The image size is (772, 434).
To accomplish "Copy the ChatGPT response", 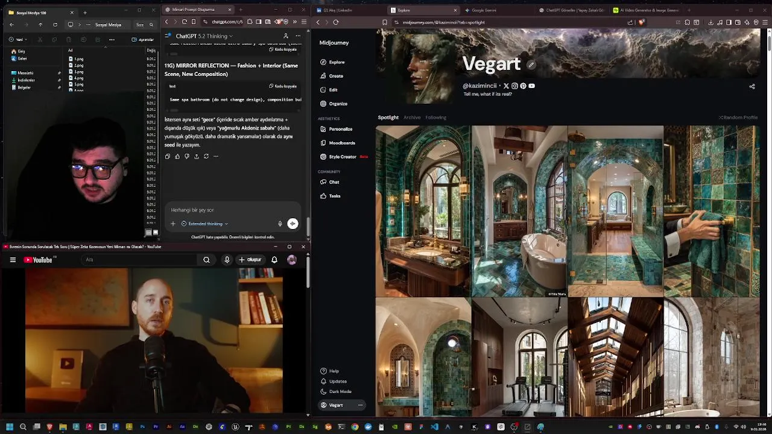I will [168, 156].
